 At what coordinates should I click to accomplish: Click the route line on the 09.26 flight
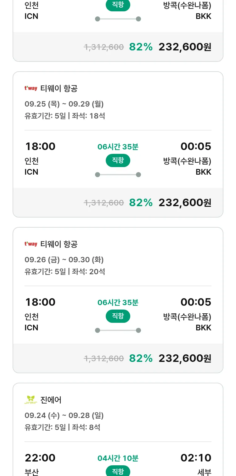[x=118, y=330]
